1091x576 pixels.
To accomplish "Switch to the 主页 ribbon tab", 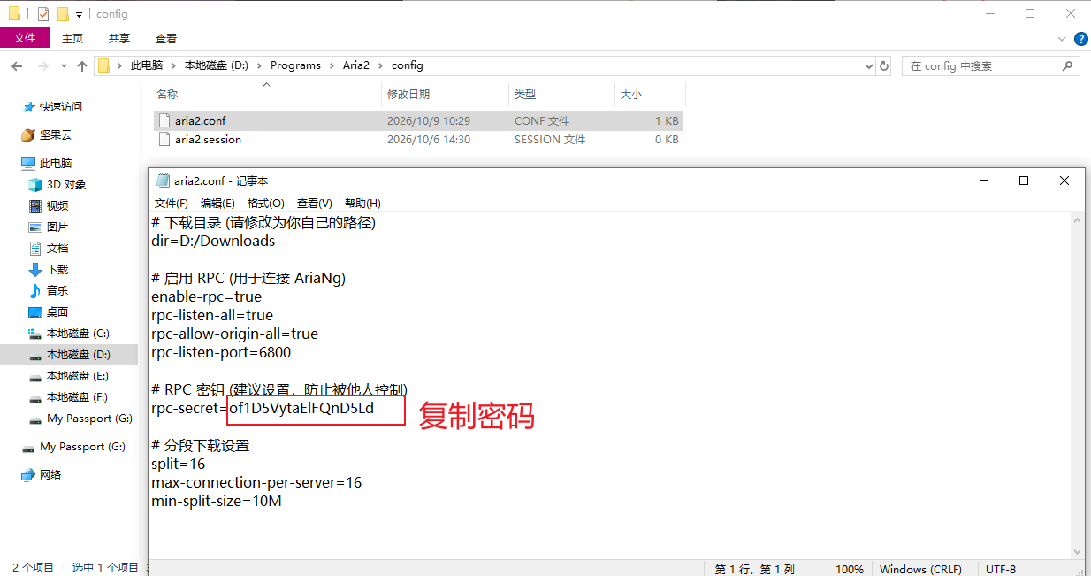I will point(72,38).
